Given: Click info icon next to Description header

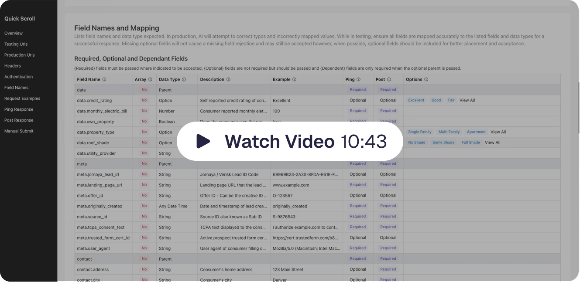Looking at the screenshot, I should pos(228,80).
